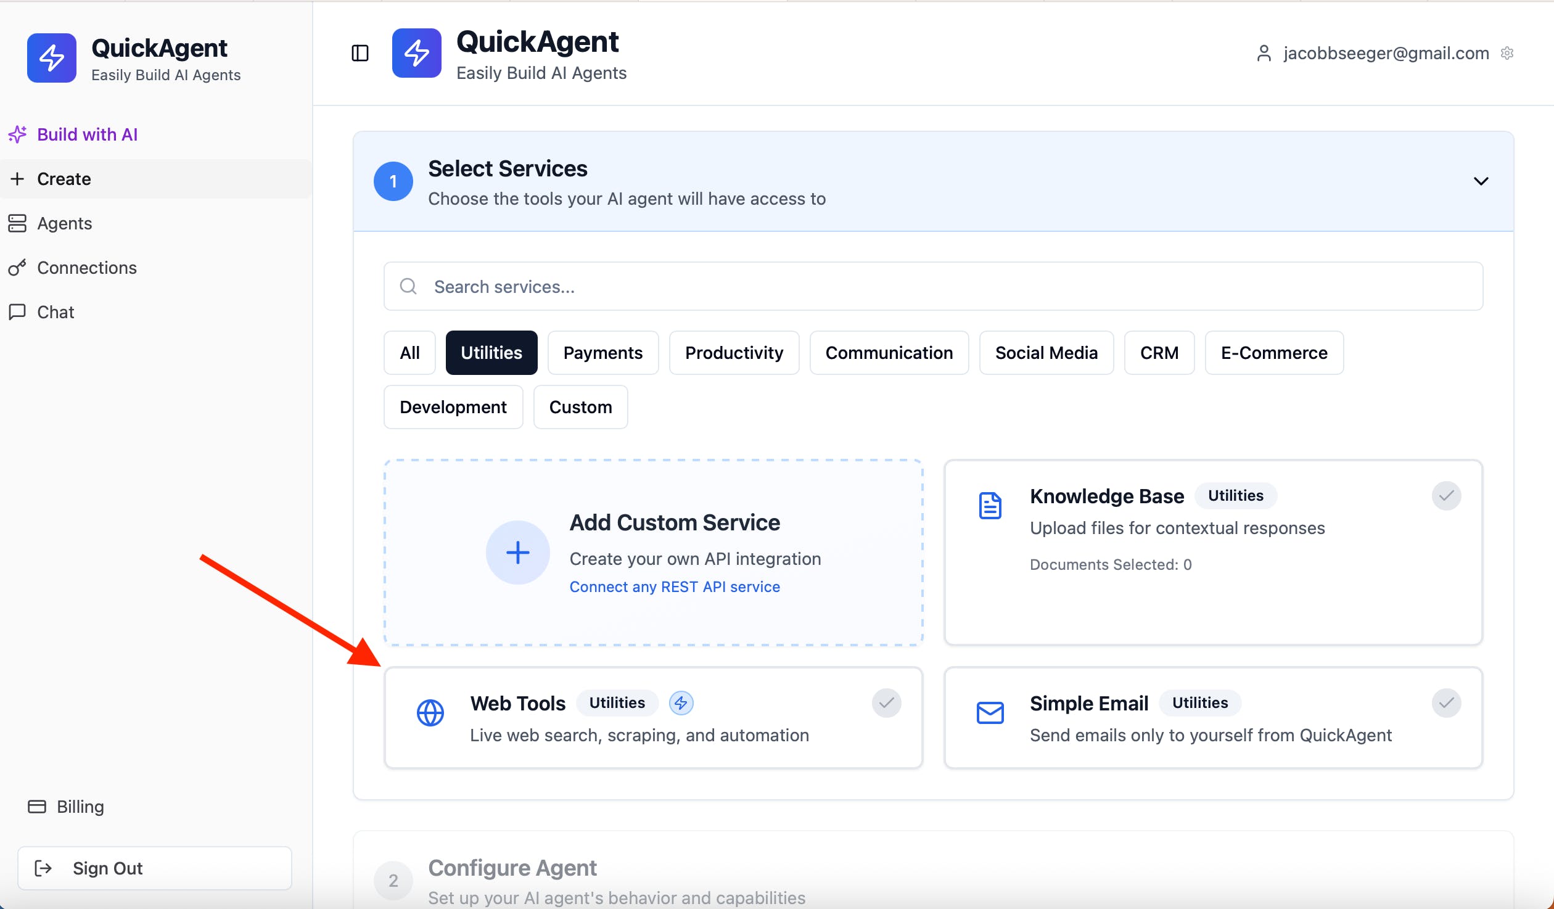1554x909 pixels.
Task: Click the Chat bubble icon
Action: point(17,311)
